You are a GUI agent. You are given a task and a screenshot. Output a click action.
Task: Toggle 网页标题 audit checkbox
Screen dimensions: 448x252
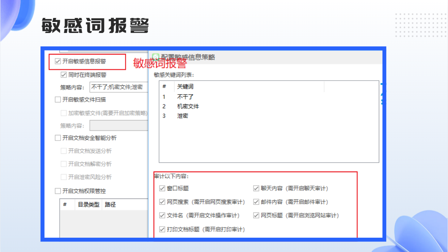256,216
